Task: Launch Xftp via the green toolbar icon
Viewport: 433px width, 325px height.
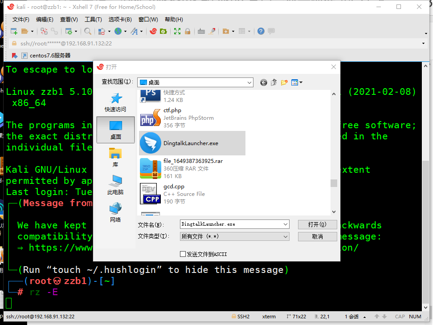Action: click(x=163, y=32)
